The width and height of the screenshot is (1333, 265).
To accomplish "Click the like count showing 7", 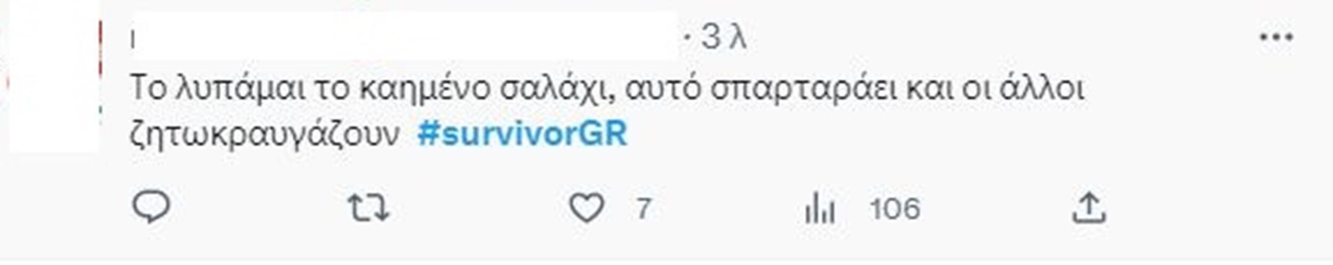I will click(x=644, y=208).
